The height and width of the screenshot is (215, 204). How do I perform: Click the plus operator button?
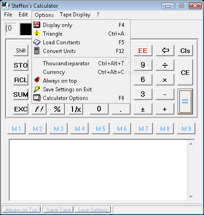[x=165, y=109]
